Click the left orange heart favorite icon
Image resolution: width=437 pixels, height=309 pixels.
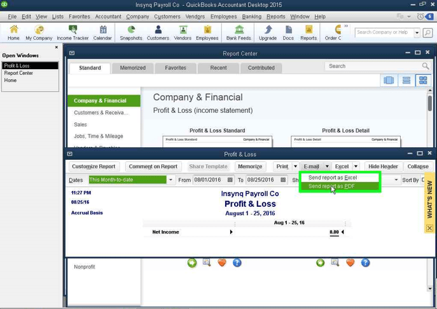tap(222, 262)
